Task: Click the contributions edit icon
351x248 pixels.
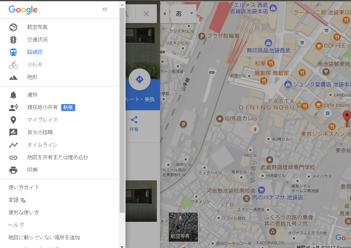Action: pos(13,132)
